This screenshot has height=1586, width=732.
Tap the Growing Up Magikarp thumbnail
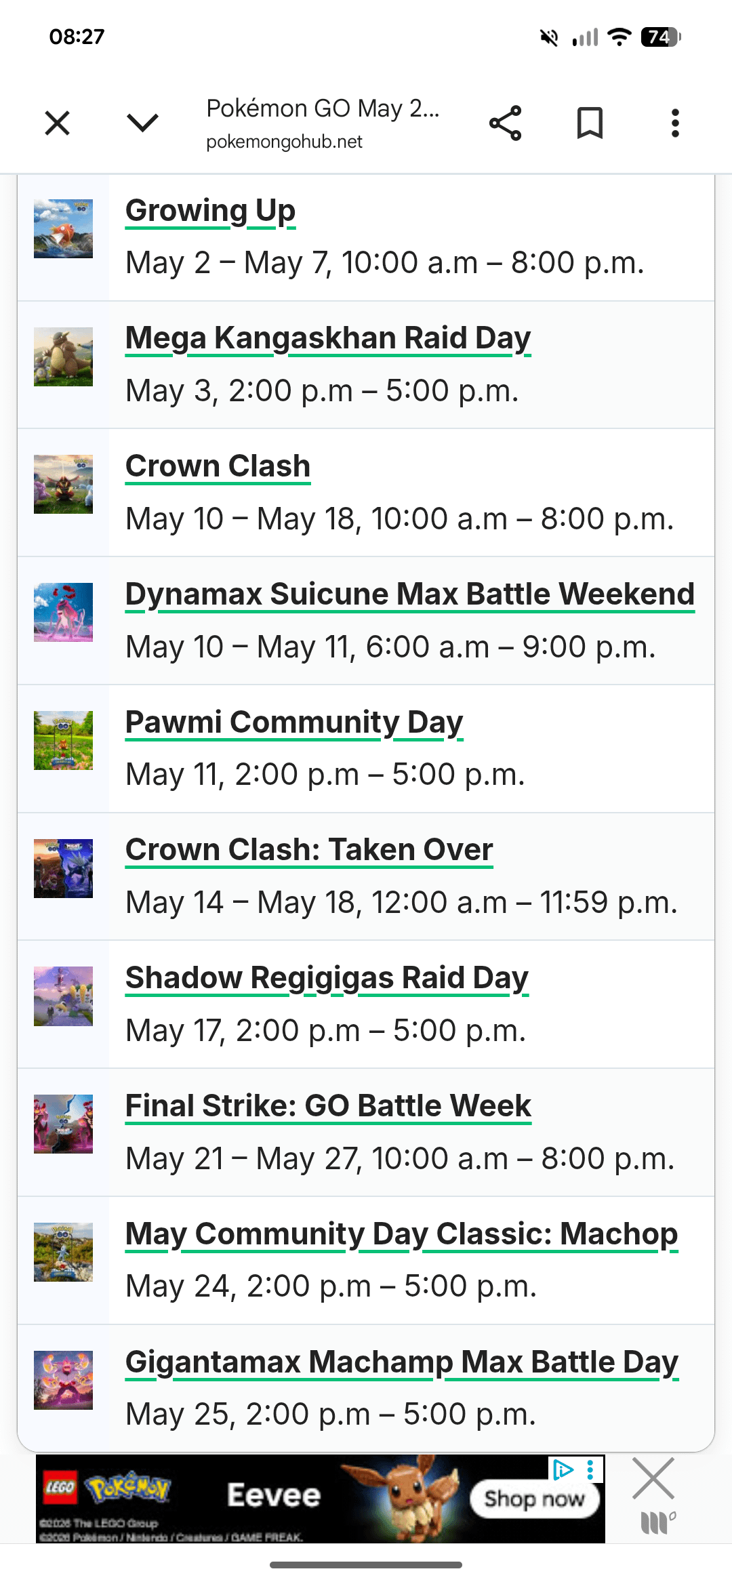pos(63,228)
